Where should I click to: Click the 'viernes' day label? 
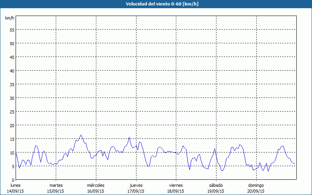point(175,185)
